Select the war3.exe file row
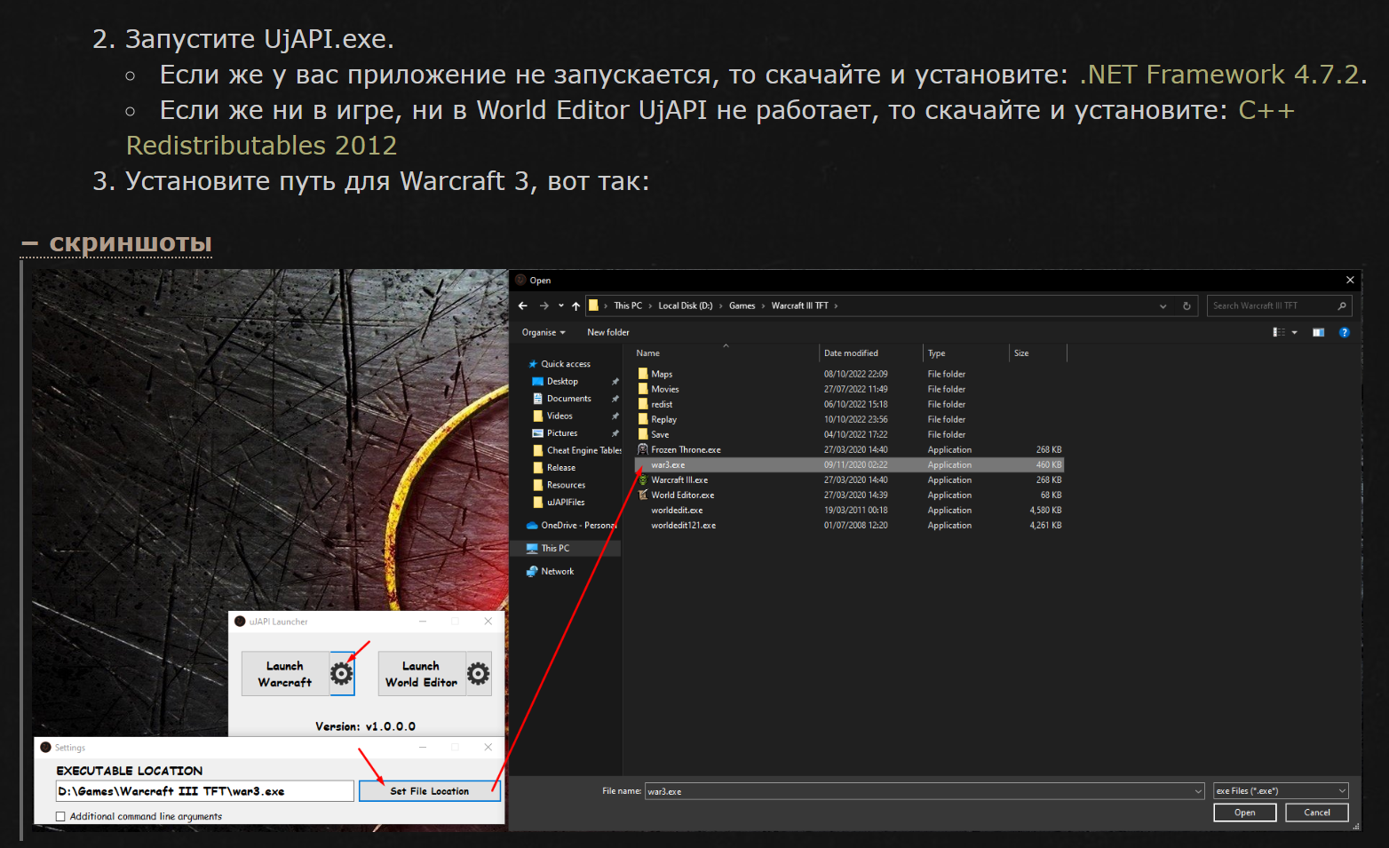Viewport: 1389px width, 848px height. click(x=849, y=464)
